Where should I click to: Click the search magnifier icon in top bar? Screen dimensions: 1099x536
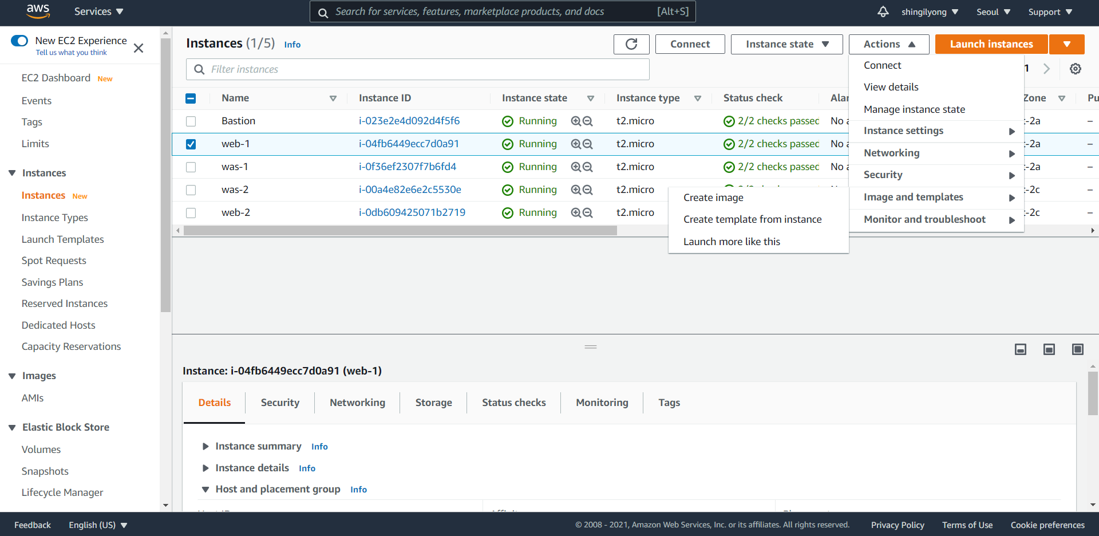tap(323, 13)
